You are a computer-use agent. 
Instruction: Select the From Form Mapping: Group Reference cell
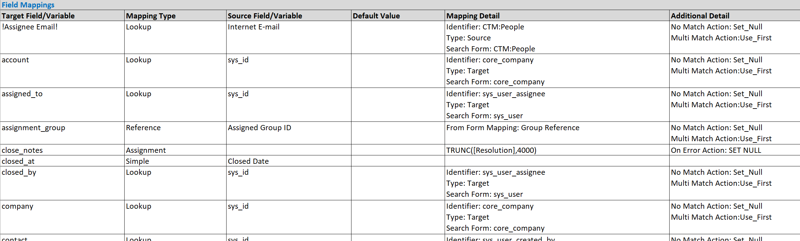tap(557, 133)
